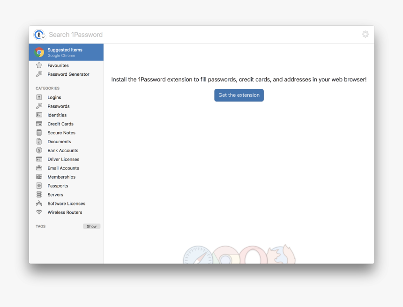Open the Password Generator key icon
This screenshot has width=403, height=307.
click(40, 74)
